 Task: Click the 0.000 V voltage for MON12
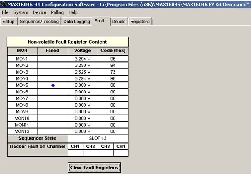[x=83, y=132]
